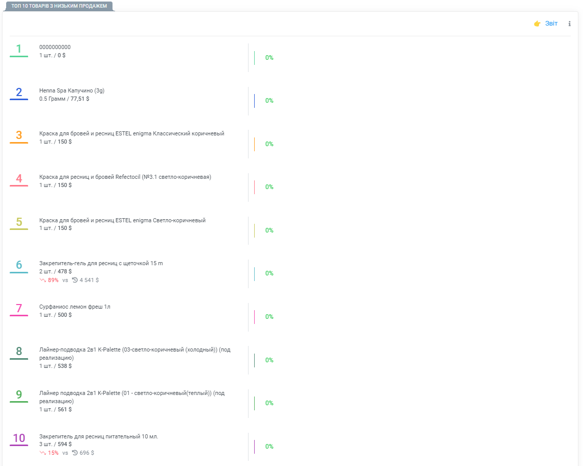Click the pointing hand icon beside Звіт

(x=537, y=24)
